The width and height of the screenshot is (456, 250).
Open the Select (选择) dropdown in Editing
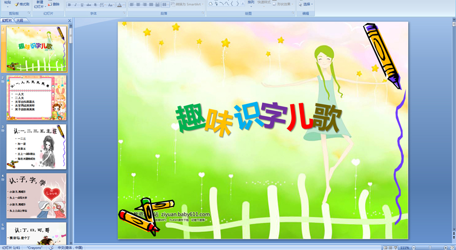click(307, 4)
